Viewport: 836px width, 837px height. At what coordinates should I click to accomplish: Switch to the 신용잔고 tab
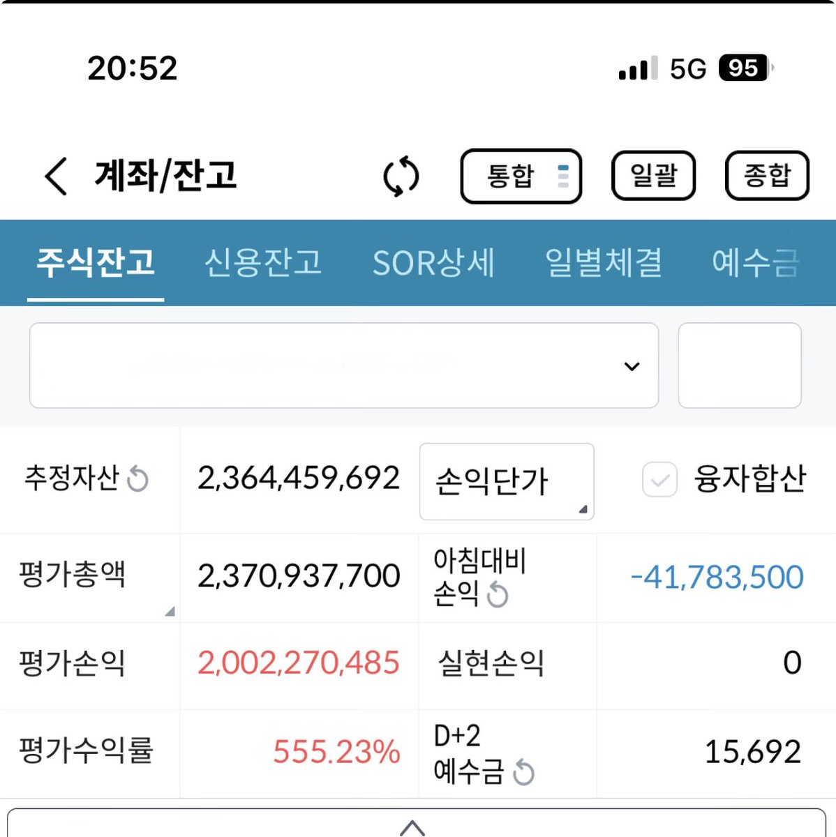(264, 263)
